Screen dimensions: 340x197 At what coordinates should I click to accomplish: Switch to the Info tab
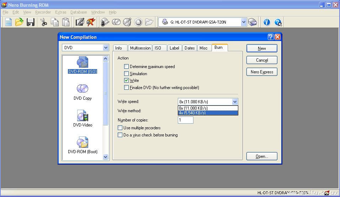(120, 48)
